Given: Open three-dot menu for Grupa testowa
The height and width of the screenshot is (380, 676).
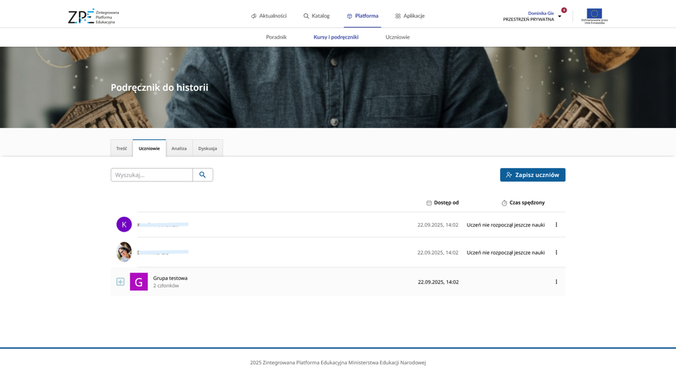Looking at the screenshot, I should coord(556,281).
